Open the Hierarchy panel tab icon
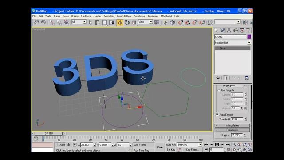Screen dimensions: 284x160 click(229, 31)
